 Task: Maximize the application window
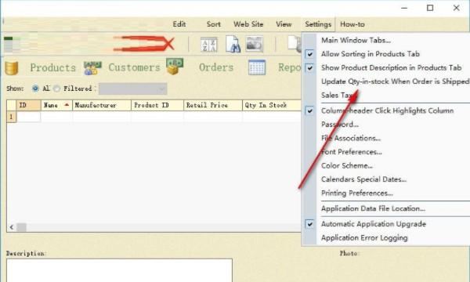point(430,8)
